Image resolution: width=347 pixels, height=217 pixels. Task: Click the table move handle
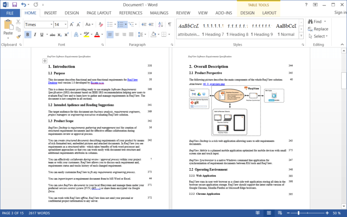(x=45, y=61)
